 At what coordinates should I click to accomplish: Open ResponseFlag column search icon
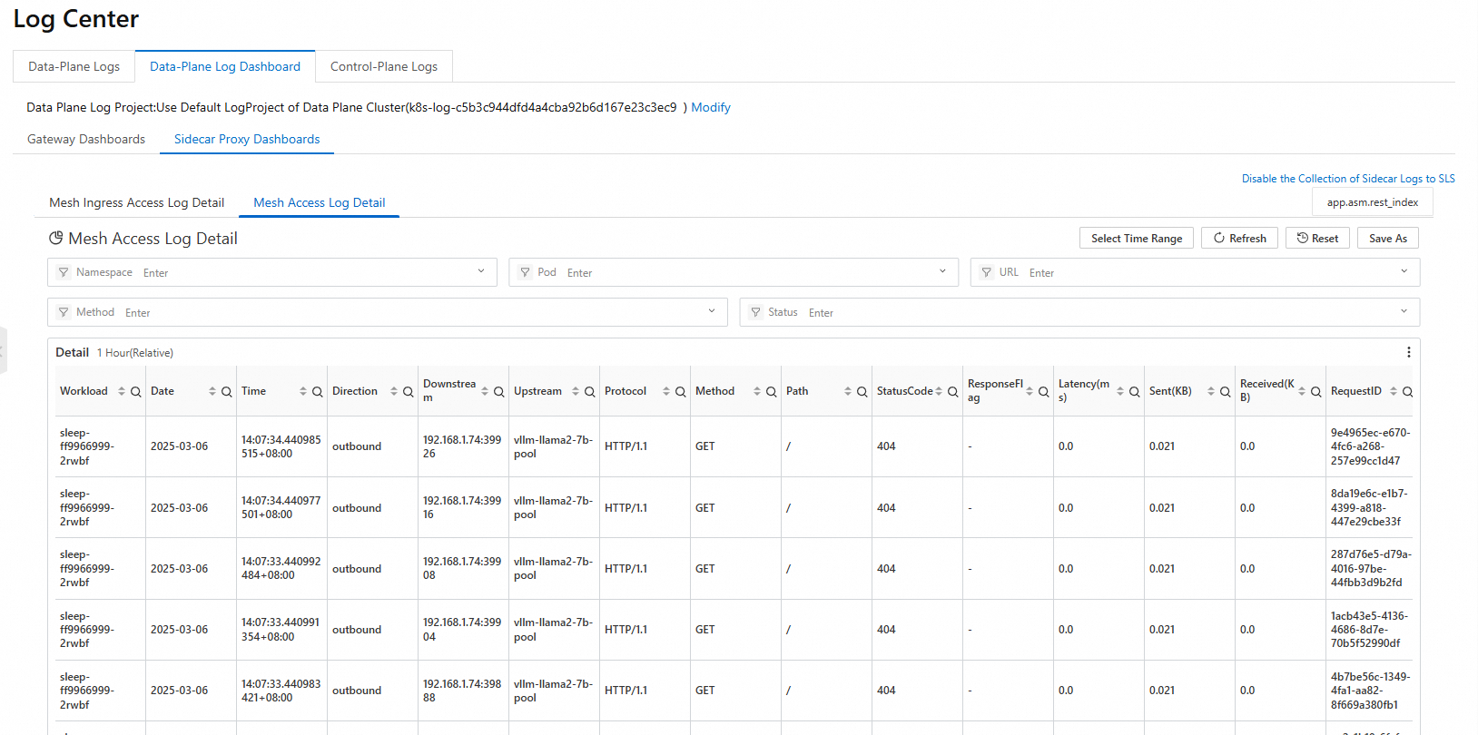point(1044,392)
